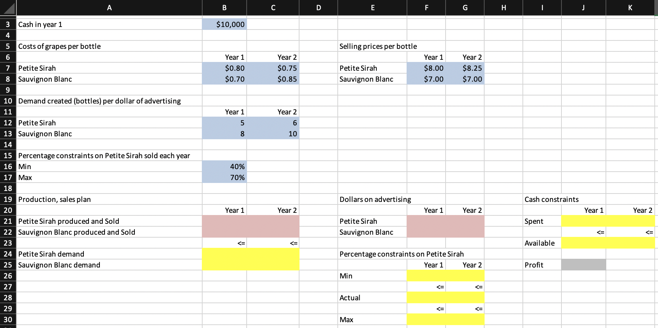Click percentage Actual Year 2 yellow cell
Image resolution: width=658 pixels, height=328 pixels.
tap(465, 298)
